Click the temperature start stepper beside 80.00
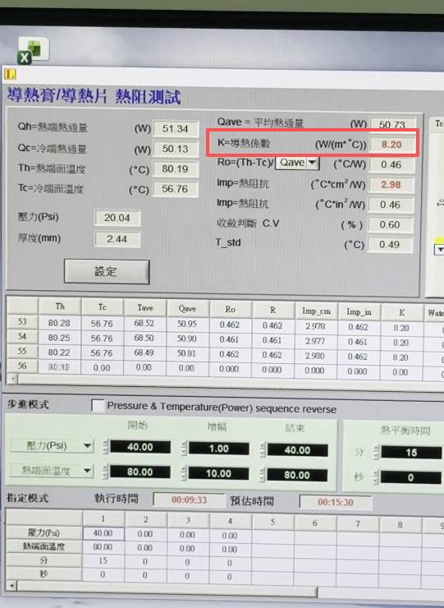Viewport: 444px width, 608px height. [x=105, y=472]
